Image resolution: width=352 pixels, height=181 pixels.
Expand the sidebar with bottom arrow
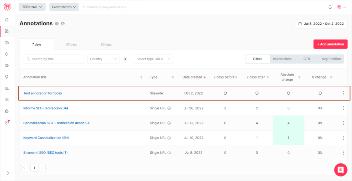pyautogui.click(x=8, y=173)
